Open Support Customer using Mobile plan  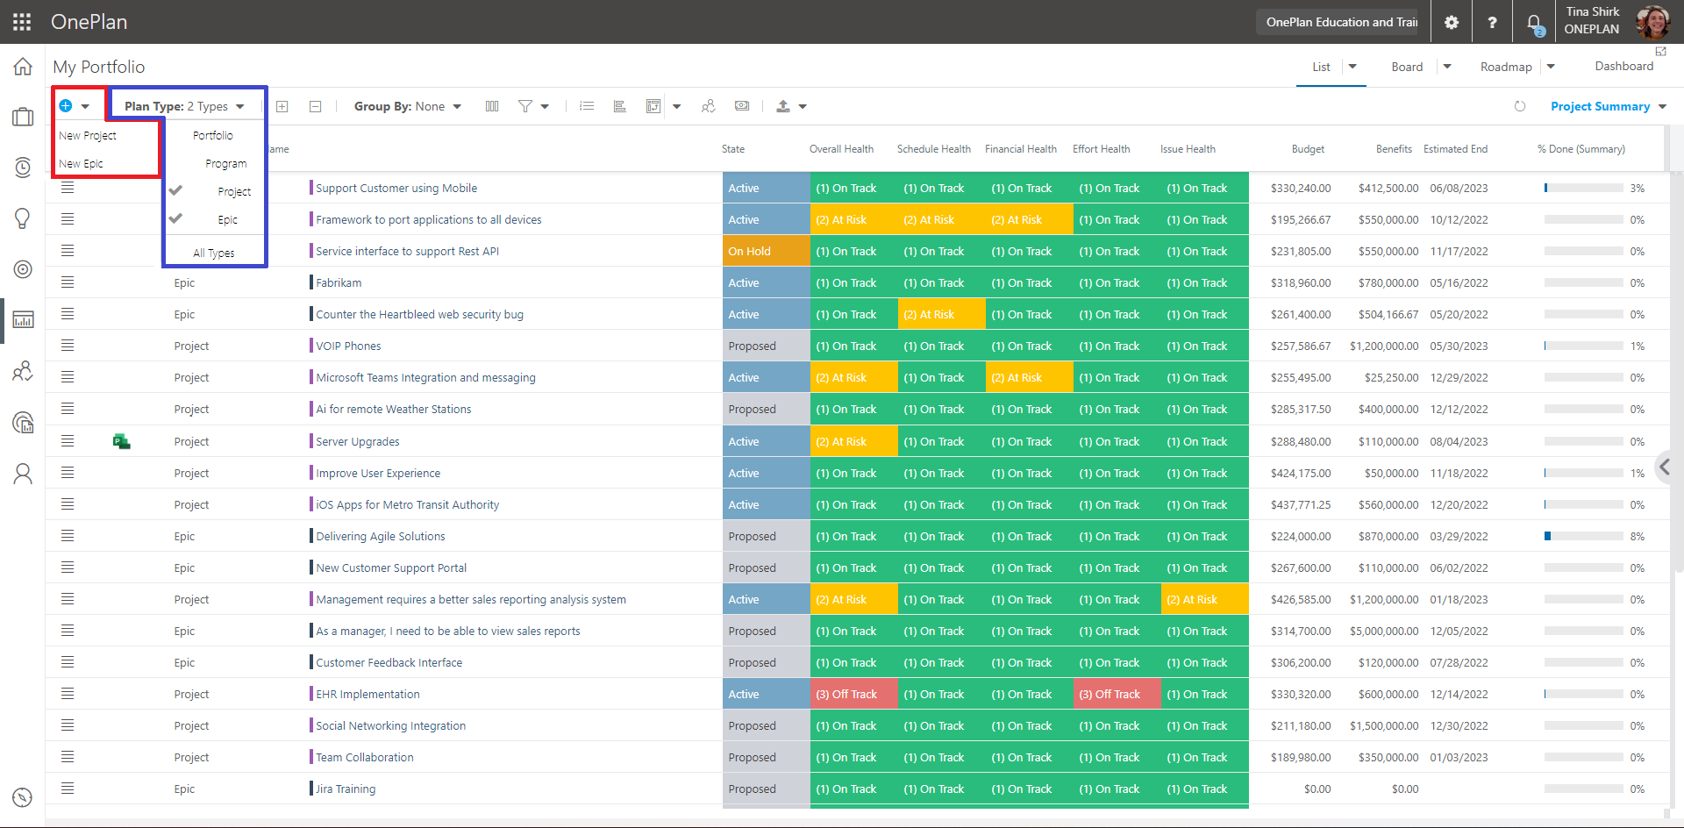(x=396, y=188)
